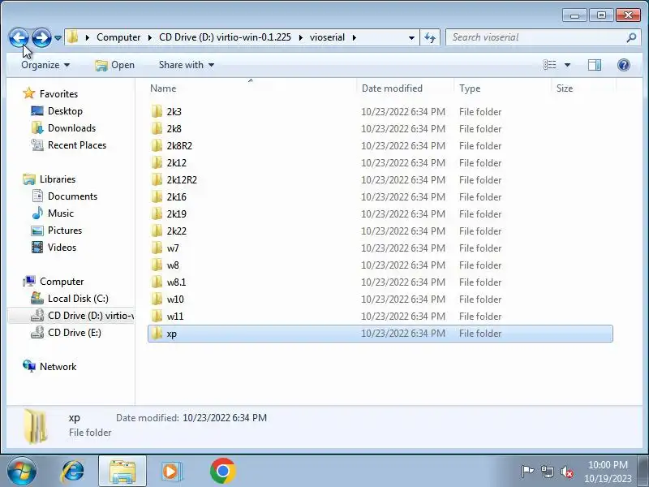Click the Open toolbar button

pos(114,65)
